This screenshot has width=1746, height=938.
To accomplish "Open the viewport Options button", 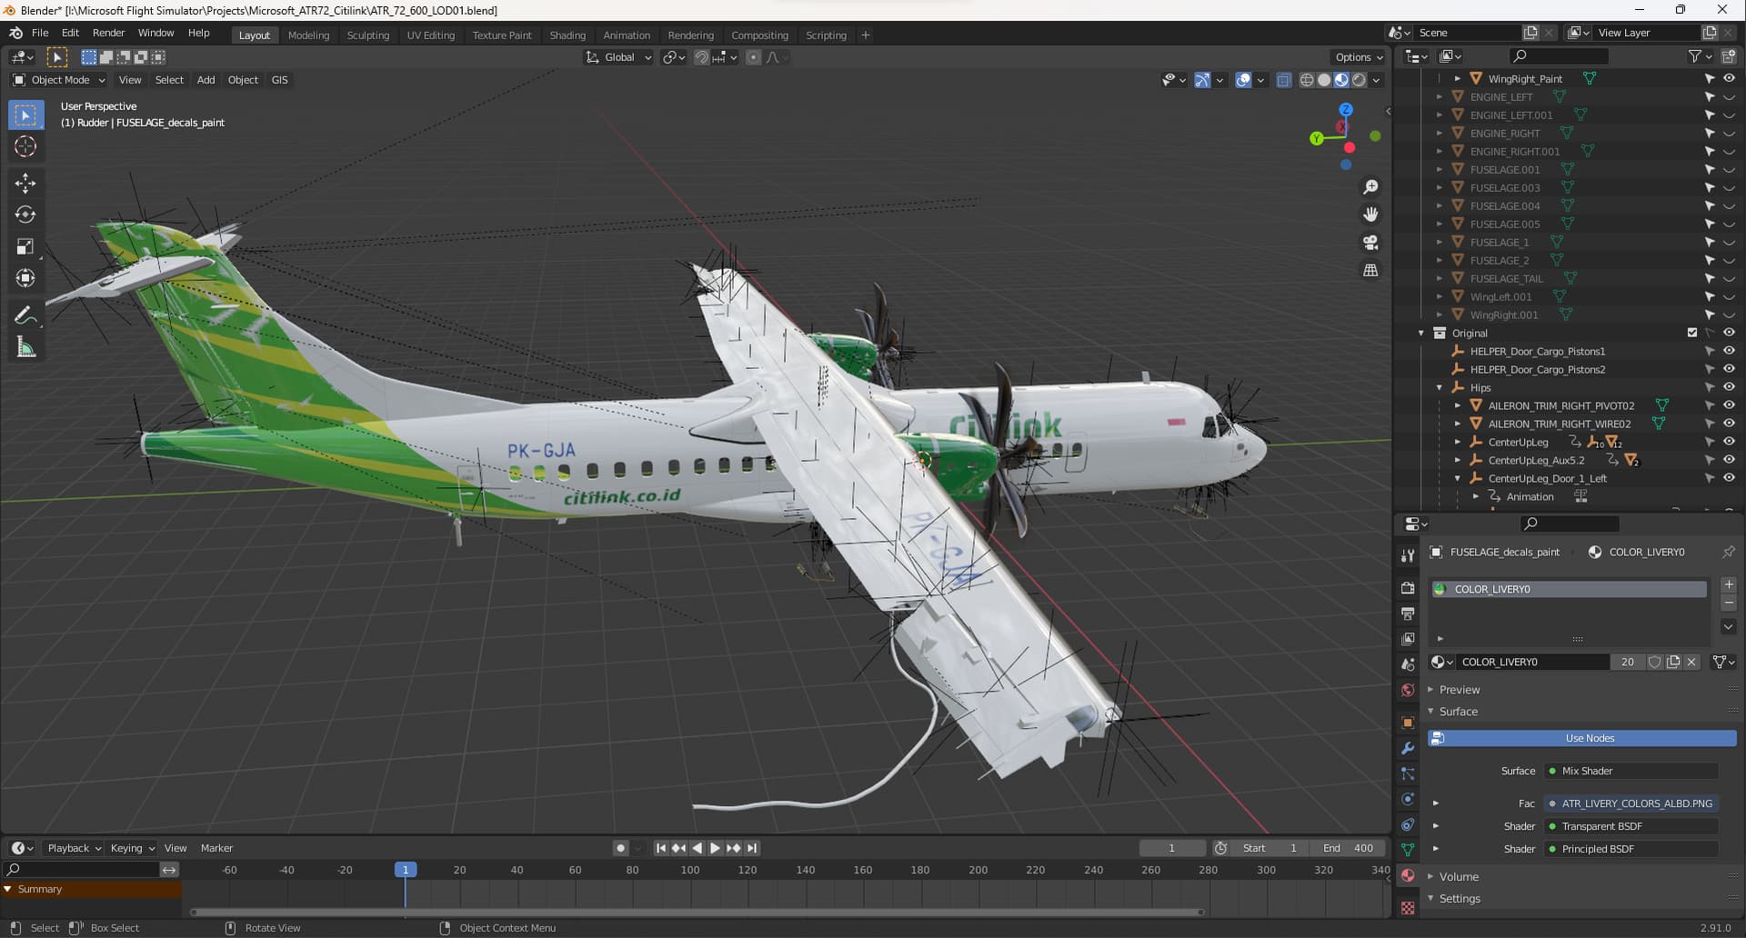I will (x=1359, y=57).
